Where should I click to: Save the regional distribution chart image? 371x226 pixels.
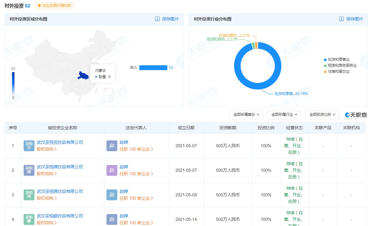click(x=167, y=19)
